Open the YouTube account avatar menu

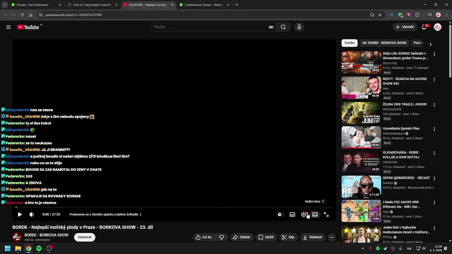438,27
